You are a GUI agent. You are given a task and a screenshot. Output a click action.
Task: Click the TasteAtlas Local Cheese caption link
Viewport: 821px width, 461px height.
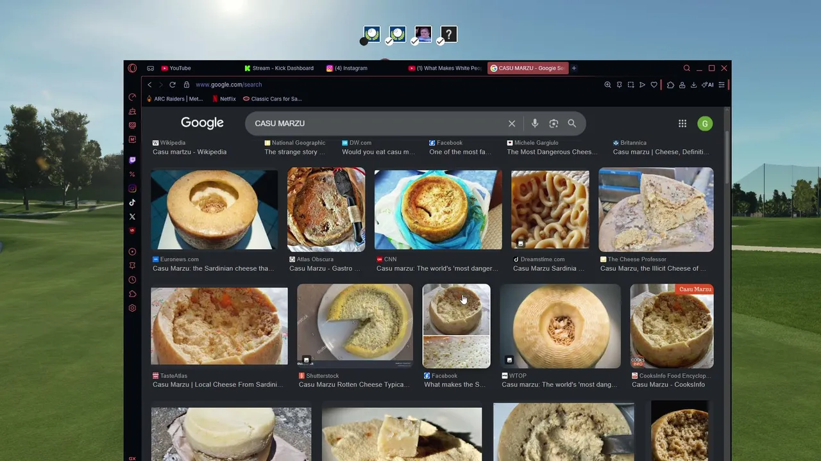pos(218,385)
